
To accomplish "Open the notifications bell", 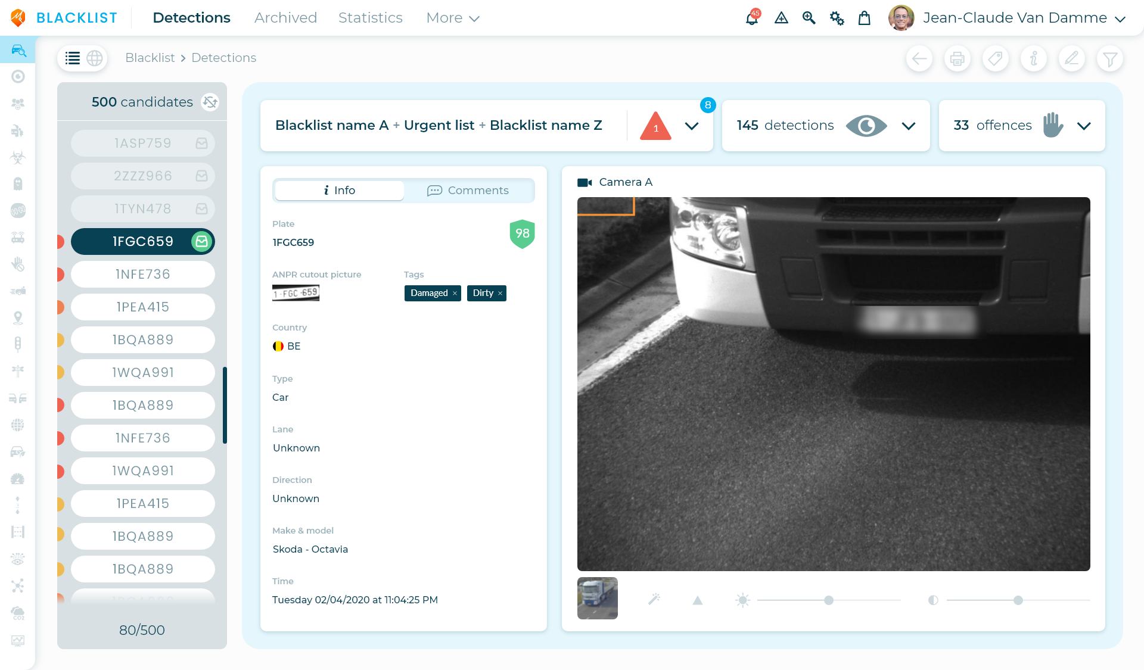I will click(751, 18).
